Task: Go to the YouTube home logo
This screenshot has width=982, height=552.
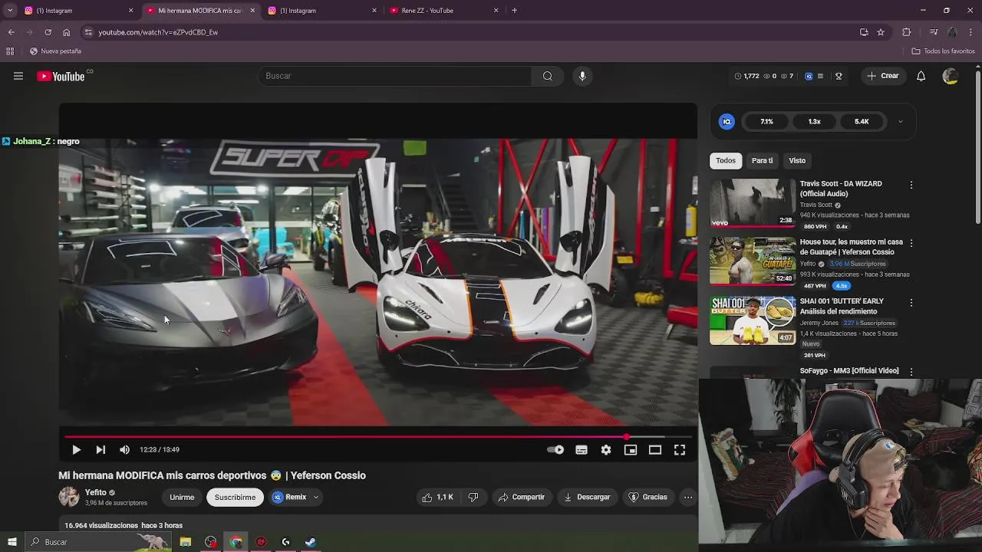Action: pos(61,76)
